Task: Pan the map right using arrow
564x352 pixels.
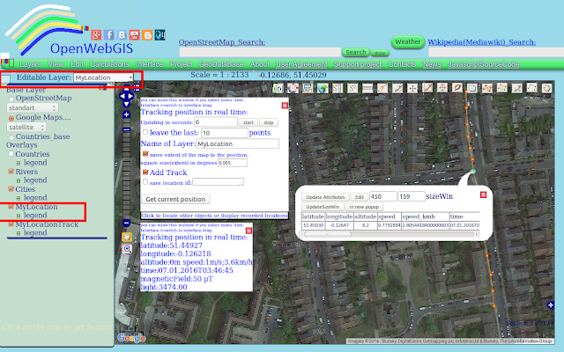Action: tap(130, 96)
